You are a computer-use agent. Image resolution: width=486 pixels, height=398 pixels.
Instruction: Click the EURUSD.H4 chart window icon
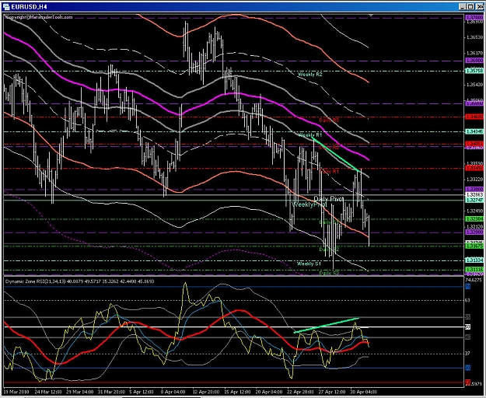pyautogui.click(x=6, y=6)
